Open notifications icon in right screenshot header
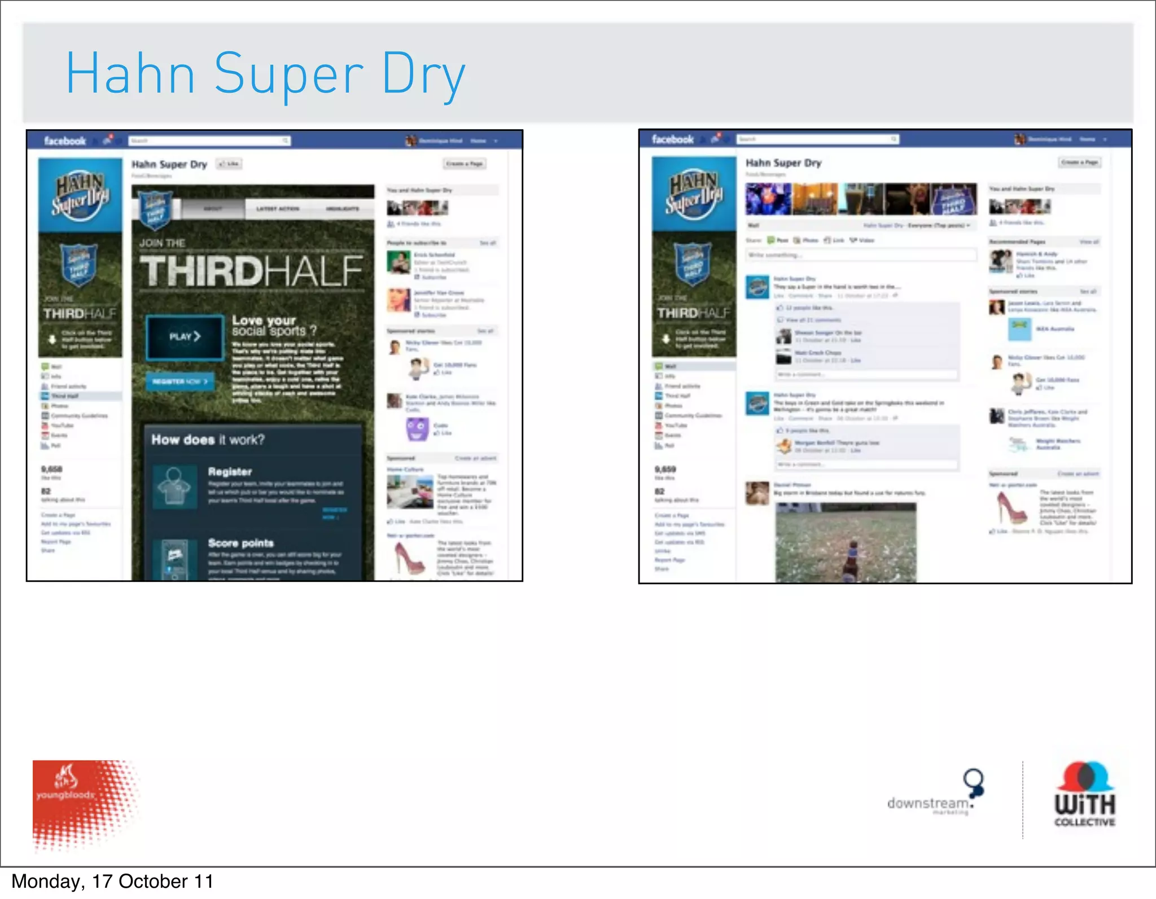Image resolution: width=1156 pixels, height=899 pixels. click(x=716, y=138)
